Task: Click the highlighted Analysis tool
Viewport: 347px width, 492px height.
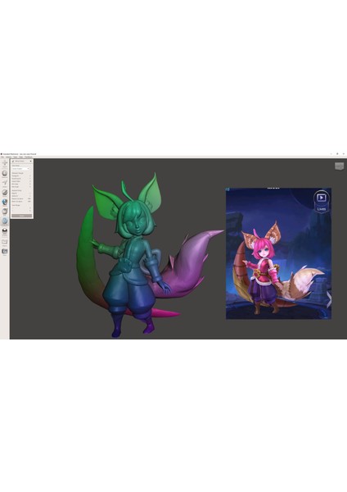Action: [x=5, y=221]
